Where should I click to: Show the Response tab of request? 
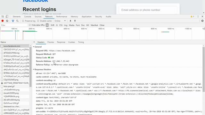(61, 42)
